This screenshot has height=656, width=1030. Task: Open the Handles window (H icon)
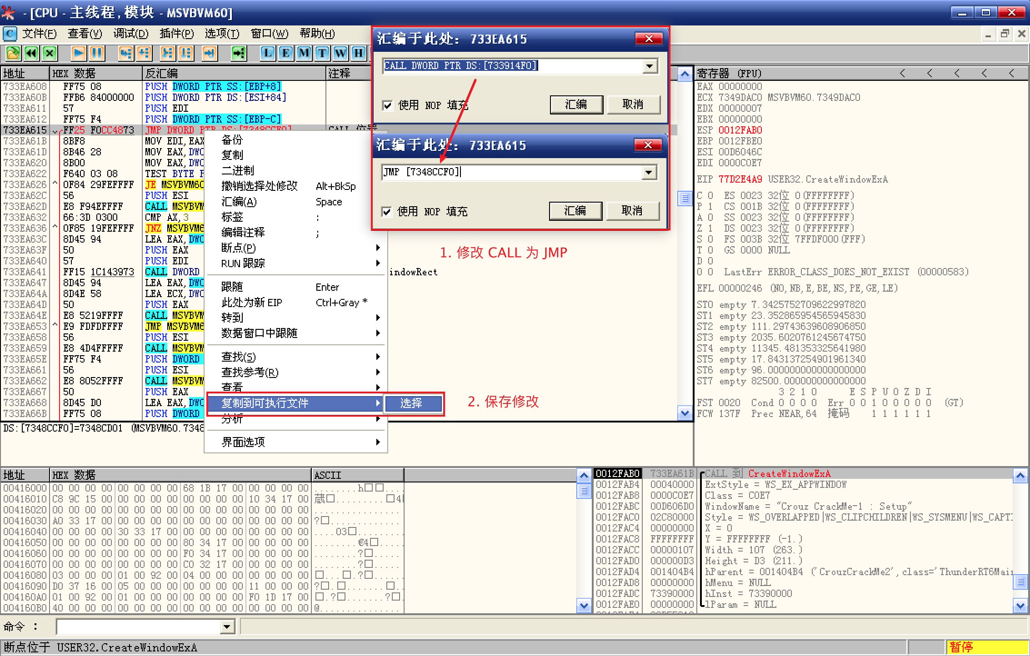click(x=358, y=53)
